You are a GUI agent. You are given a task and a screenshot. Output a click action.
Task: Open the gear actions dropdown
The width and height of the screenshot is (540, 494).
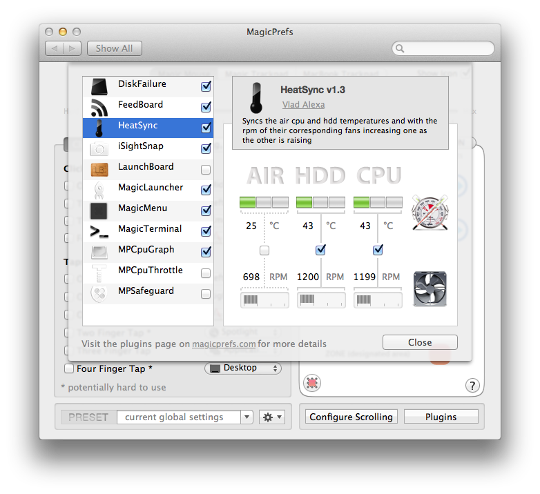[x=272, y=417]
